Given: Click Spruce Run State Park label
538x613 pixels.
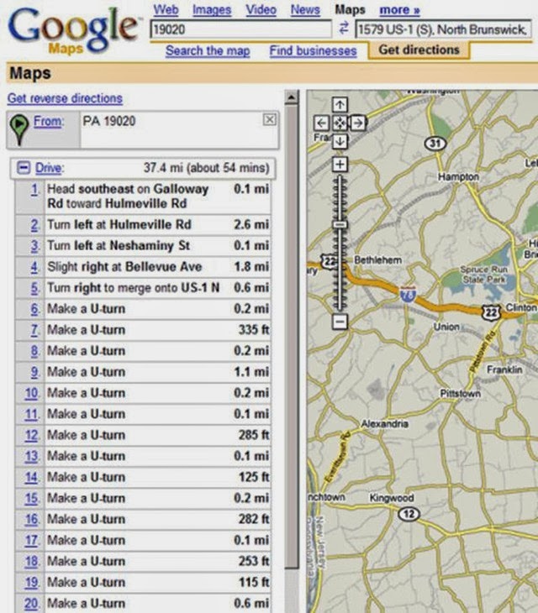Looking at the screenshot, I should pos(484,275).
